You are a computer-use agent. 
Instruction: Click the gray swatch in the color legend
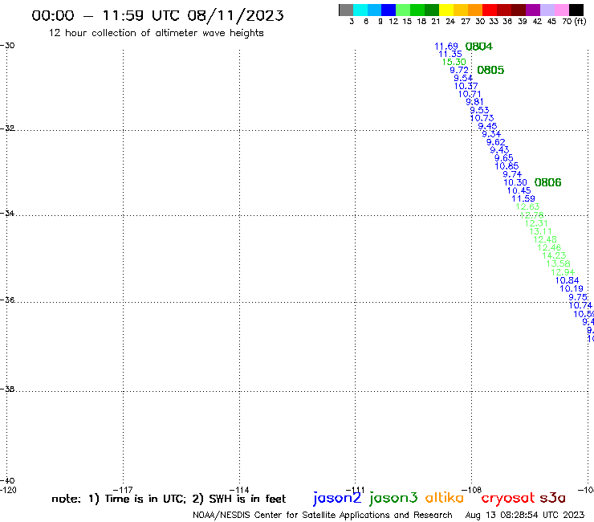pos(346,10)
